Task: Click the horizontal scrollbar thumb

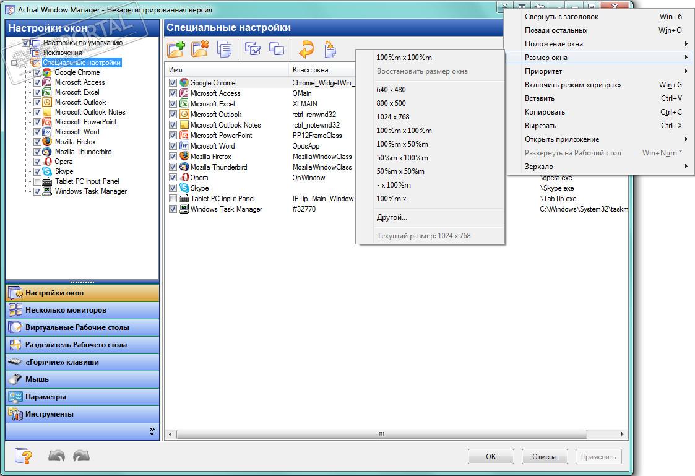Action: (382, 435)
